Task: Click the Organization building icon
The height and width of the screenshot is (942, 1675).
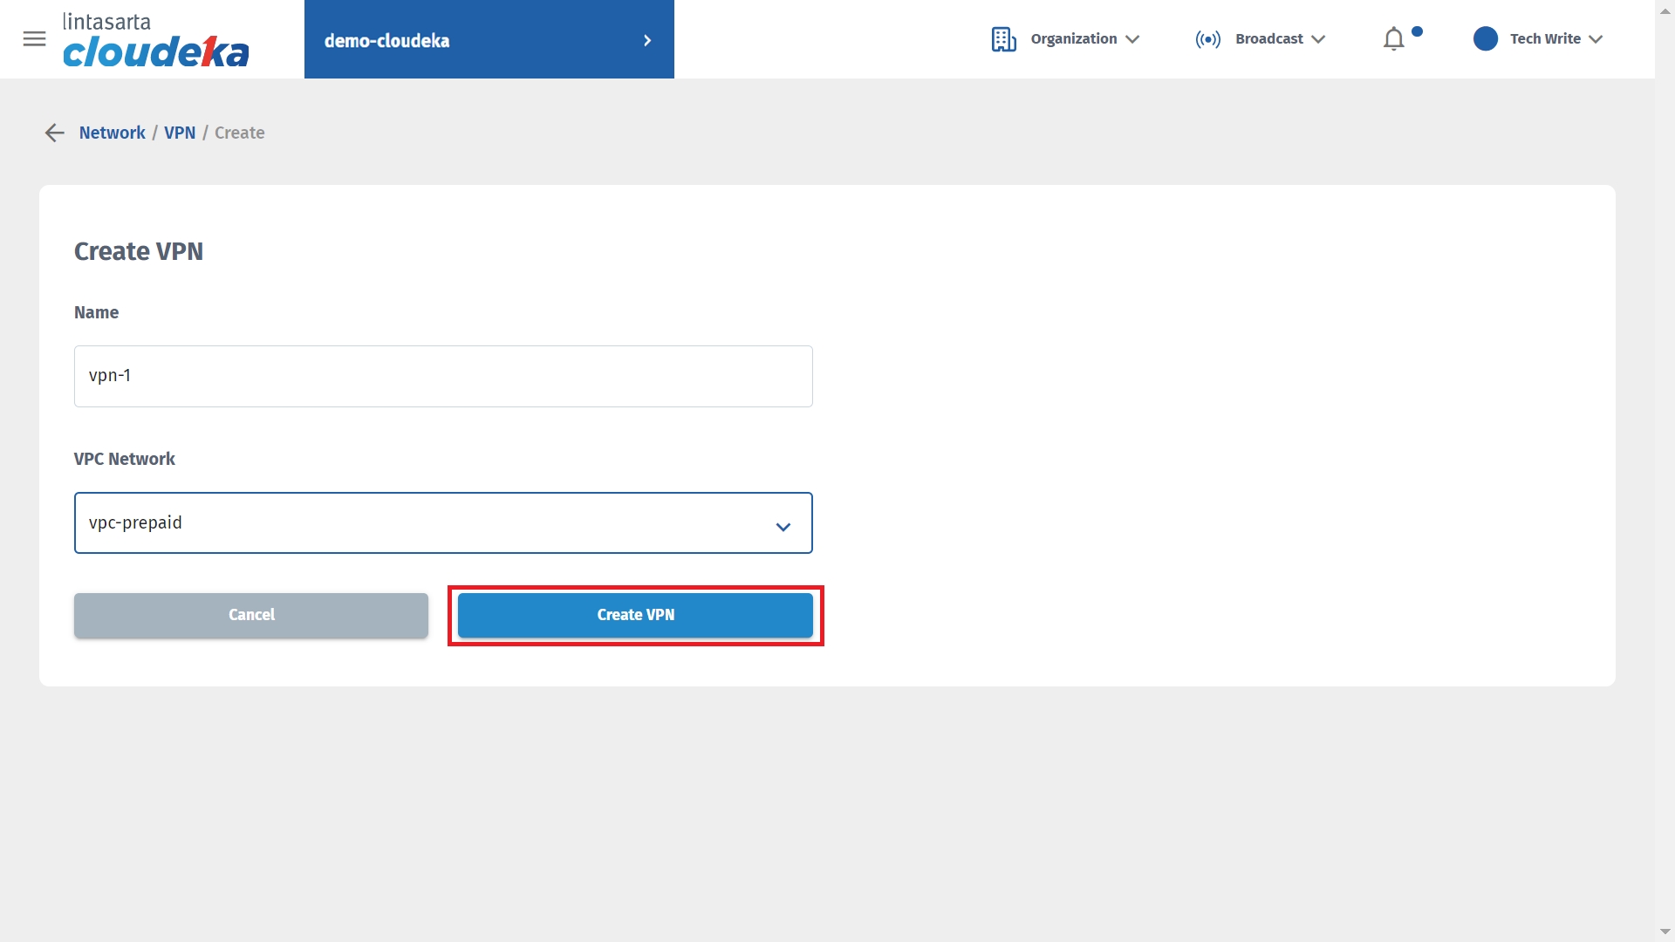Action: click(1003, 39)
